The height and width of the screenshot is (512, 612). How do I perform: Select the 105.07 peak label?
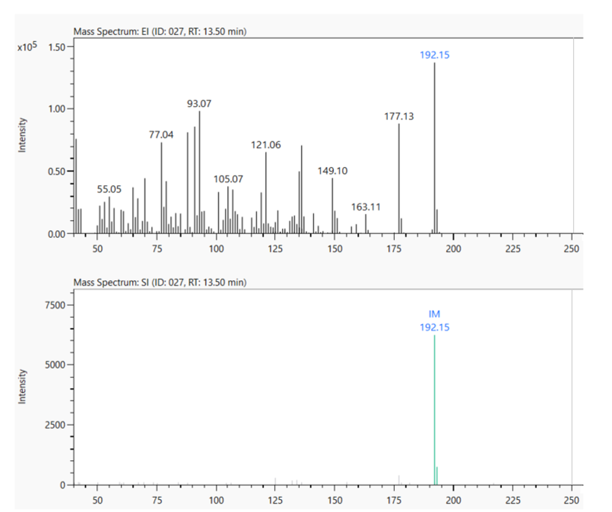[x=229, y=178]
